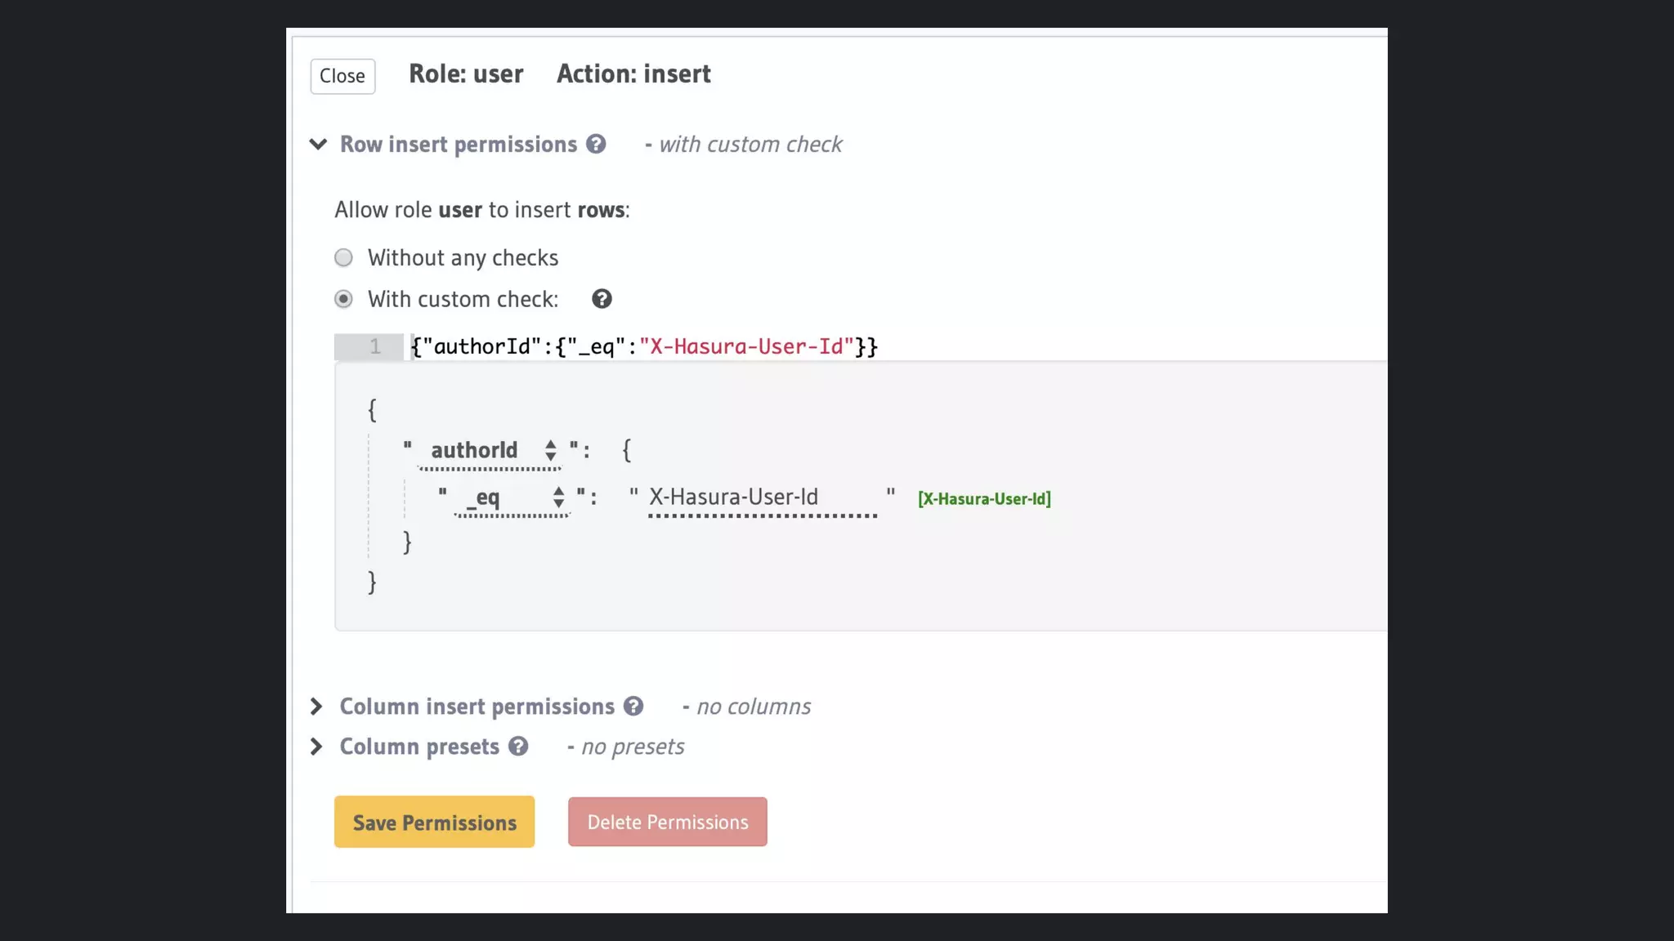Screen dimensions: 1674x941
Task: Expand the Column presets section
Action: pyautogui.click(x=316, y=747)
